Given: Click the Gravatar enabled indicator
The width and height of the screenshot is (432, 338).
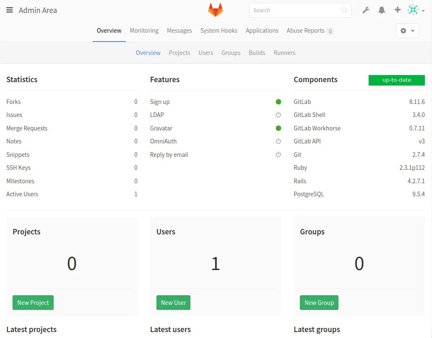Looking at the screenshot, I should tap(278, 128).
